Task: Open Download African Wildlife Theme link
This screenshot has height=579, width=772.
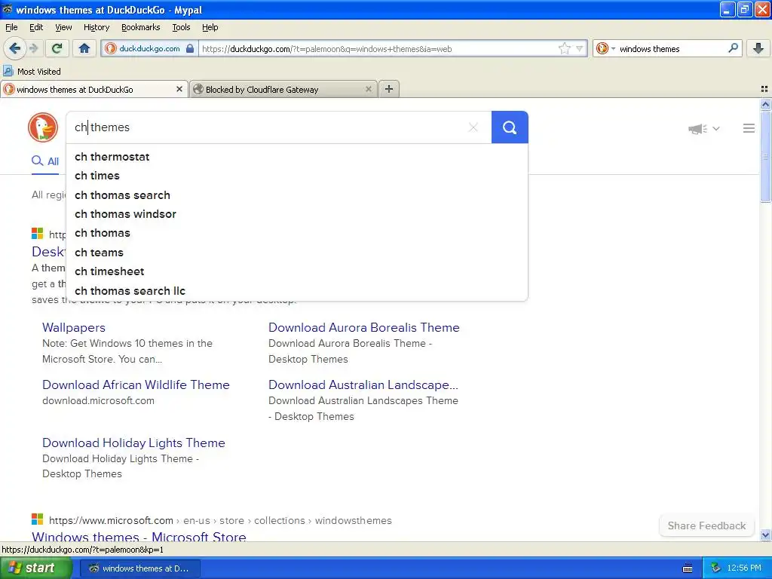Action: 136,384
